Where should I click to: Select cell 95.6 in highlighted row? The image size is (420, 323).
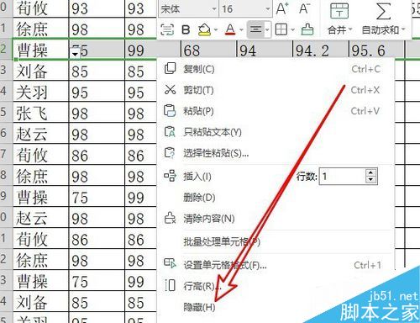[x=376, y=50]
